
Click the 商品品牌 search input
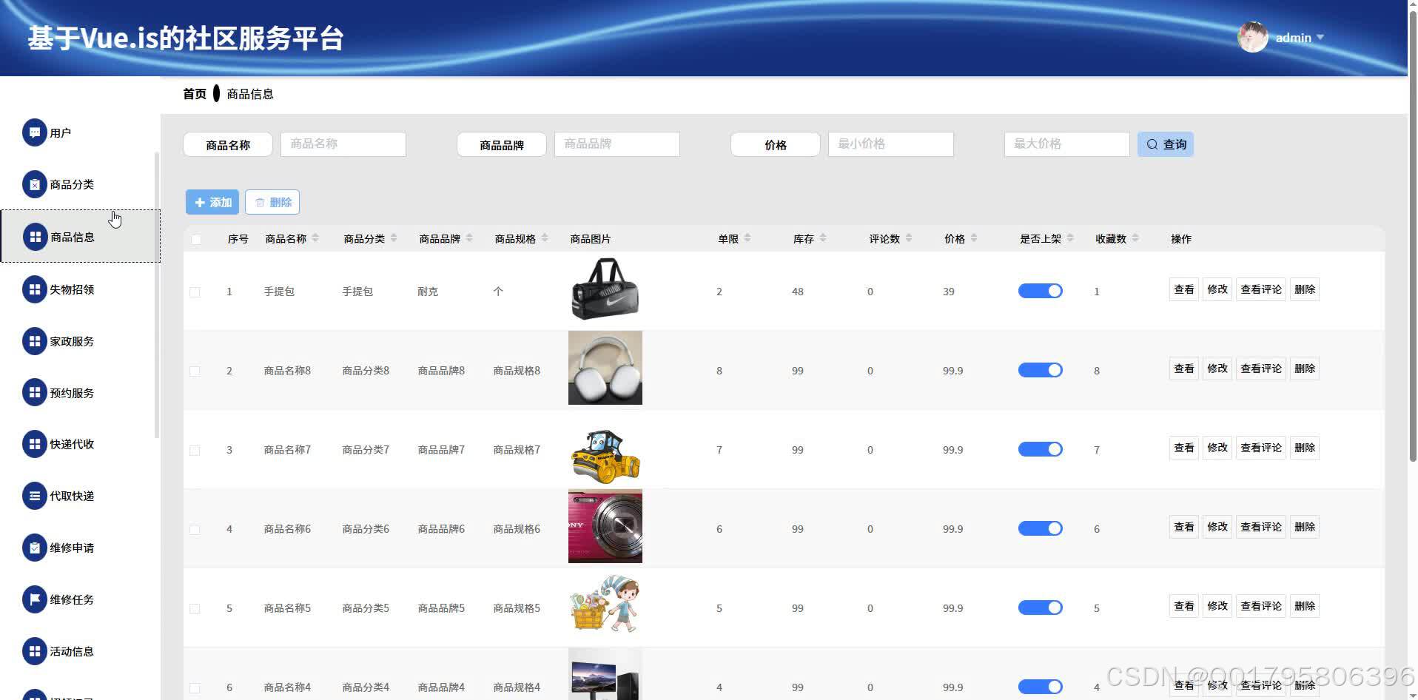click(617, 144)
